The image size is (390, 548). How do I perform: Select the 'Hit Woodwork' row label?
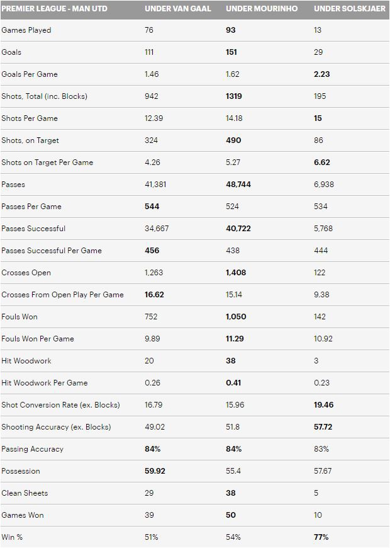(26, 361)
